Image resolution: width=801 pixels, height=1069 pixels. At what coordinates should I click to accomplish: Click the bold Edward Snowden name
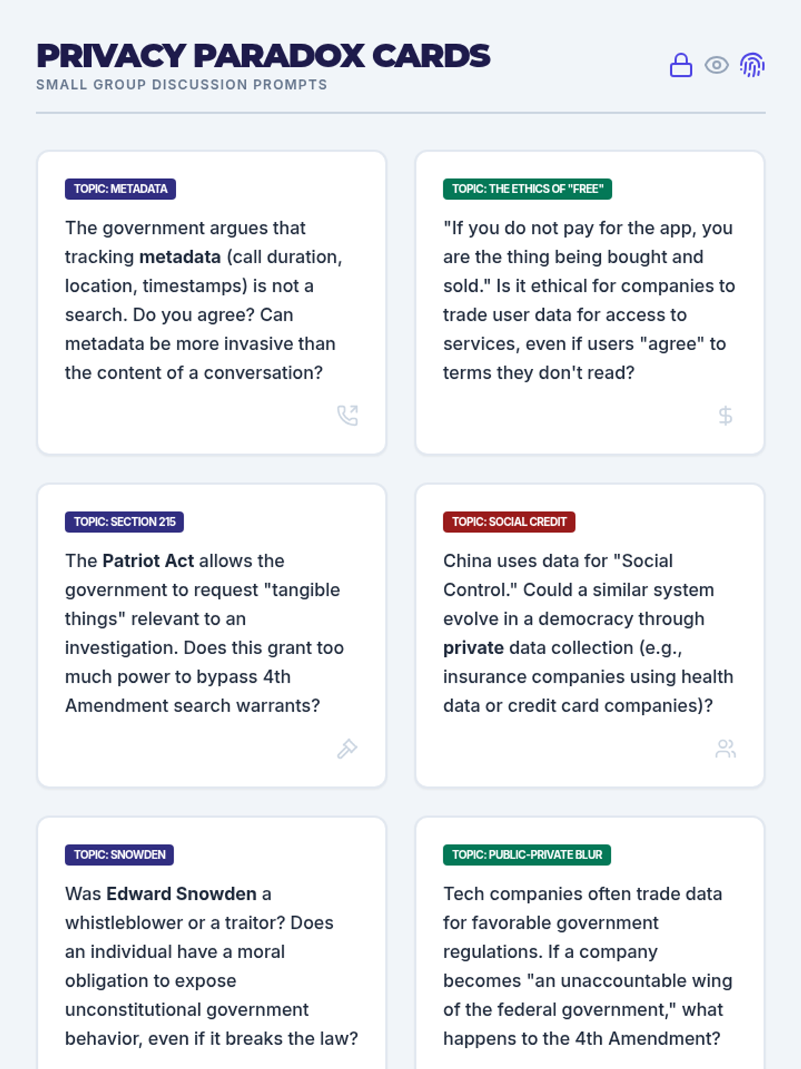pos(182,894)
